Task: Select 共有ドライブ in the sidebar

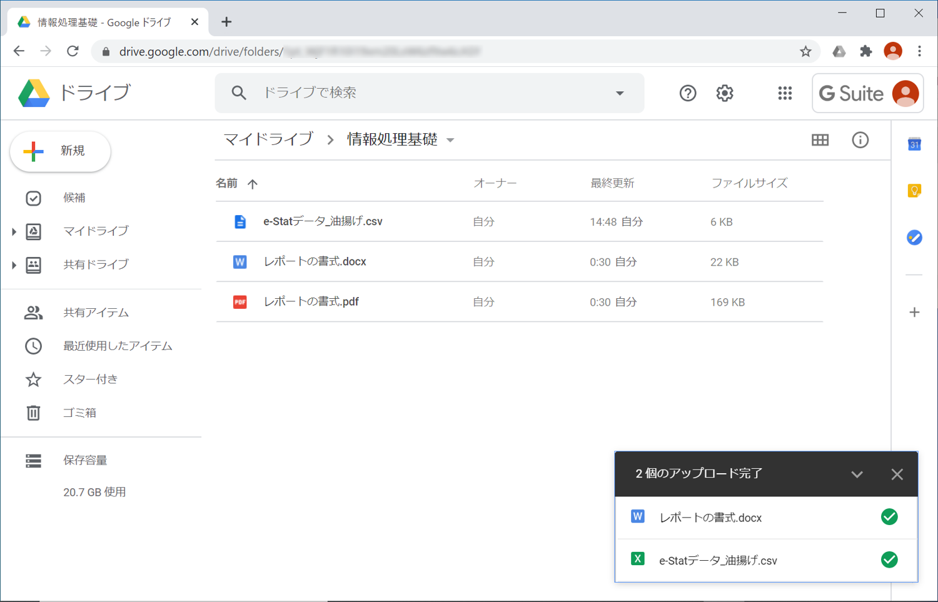Action: [96, 264]
